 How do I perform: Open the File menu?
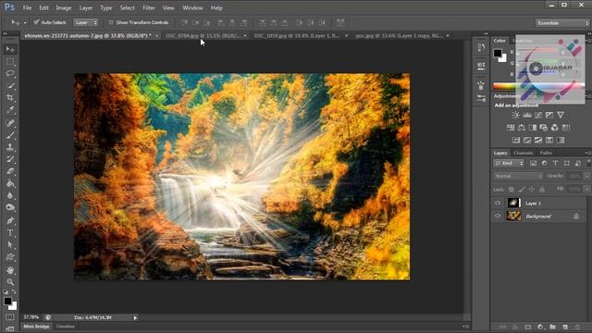pos(27,7)
